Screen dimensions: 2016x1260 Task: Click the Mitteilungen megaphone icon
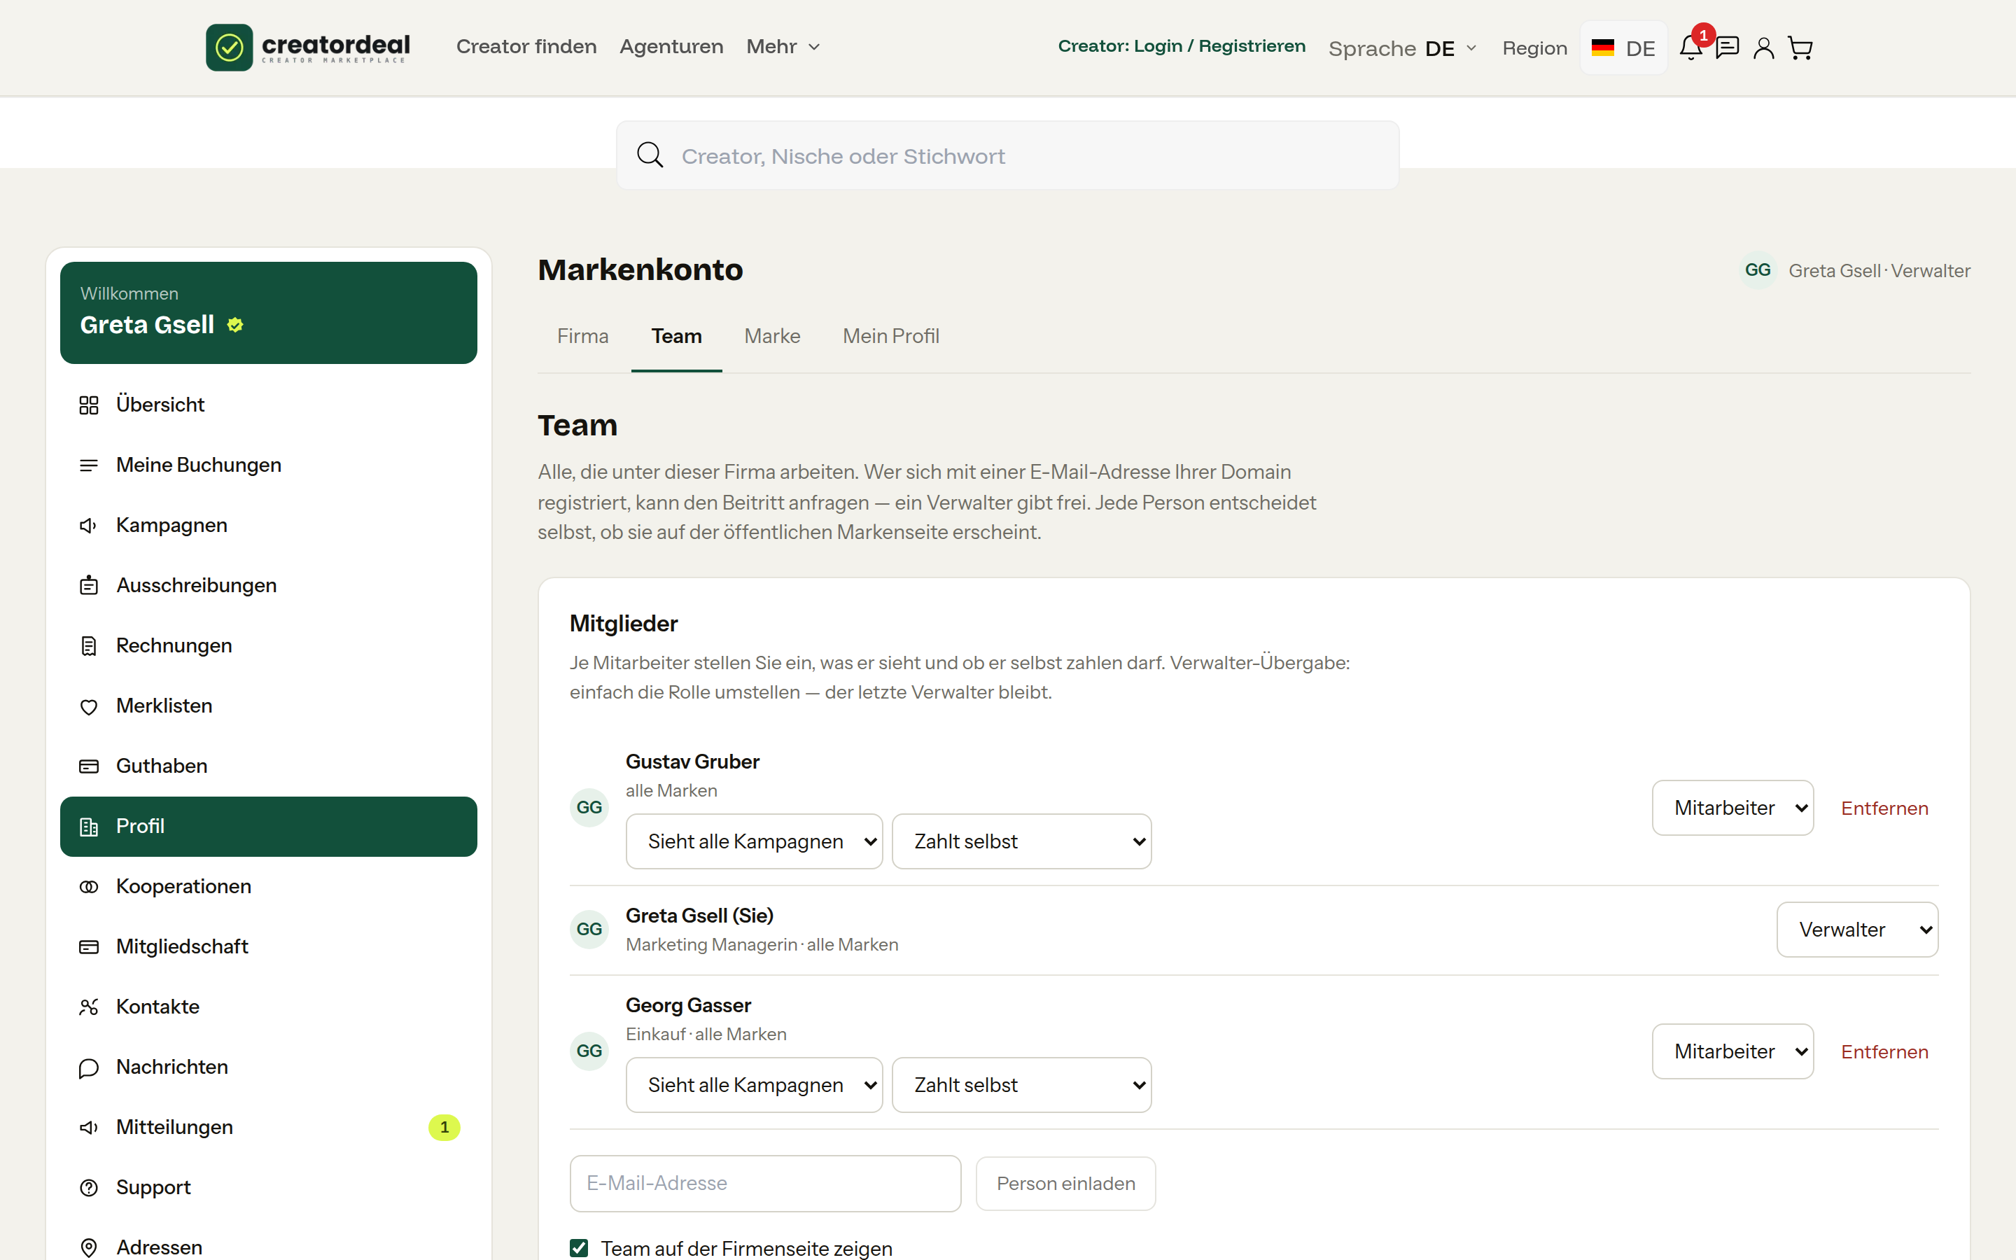click(x=89, y=1128)
